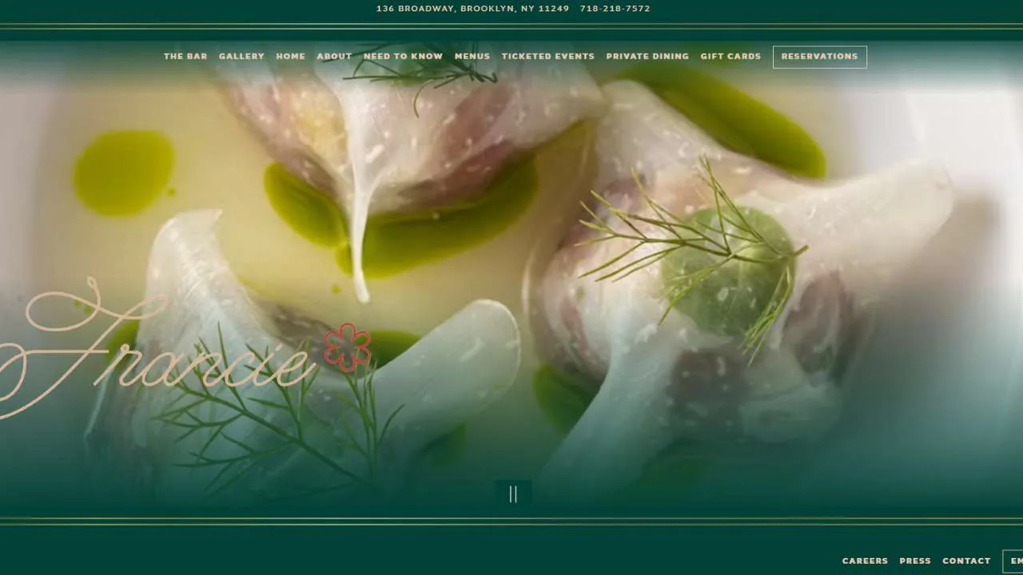Open the Contact footer link
The height and width of the screenshot is (575, 1023).
point(966,561)
